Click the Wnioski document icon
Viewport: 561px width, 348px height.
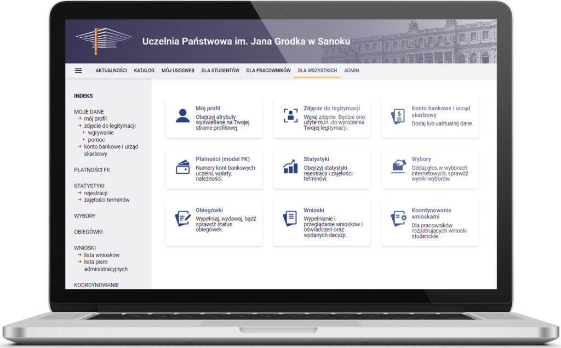pyautogui.click(x=290, y=218)
